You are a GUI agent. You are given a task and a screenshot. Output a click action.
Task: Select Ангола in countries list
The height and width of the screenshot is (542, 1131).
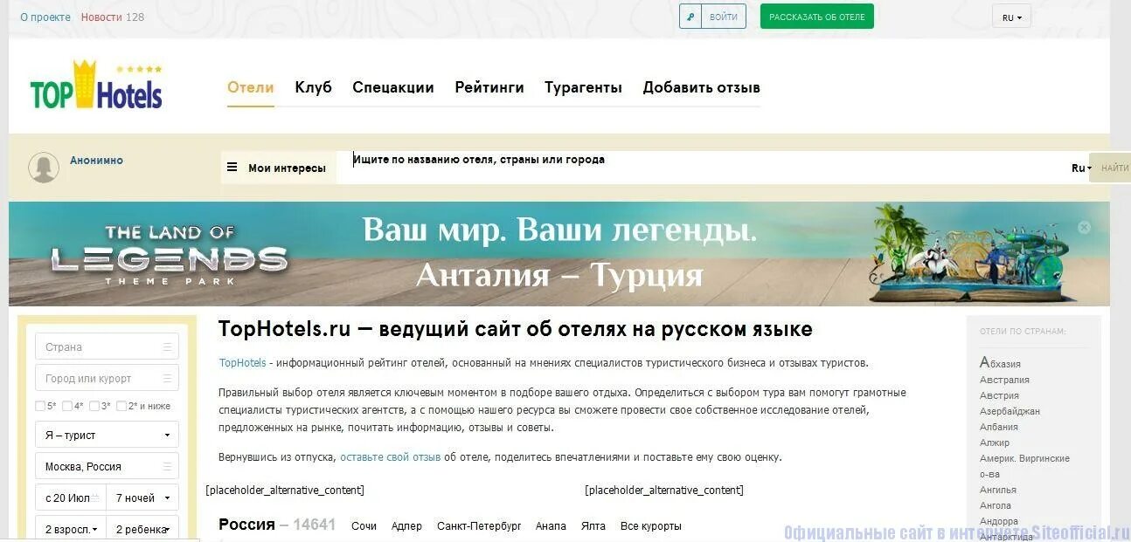coord(996,505)
